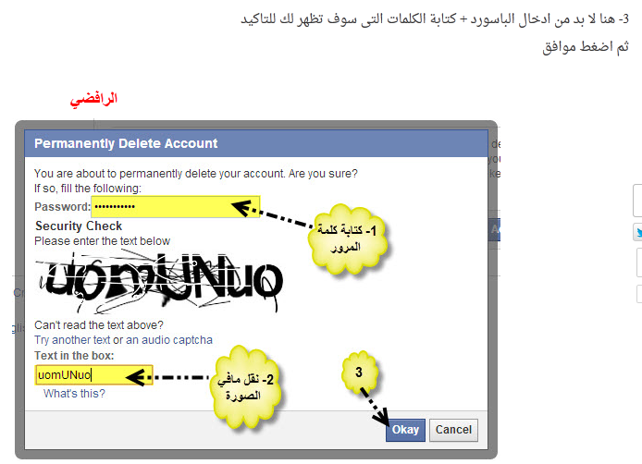Click the black arrowhead pointing at Okay button

(381, 416)
